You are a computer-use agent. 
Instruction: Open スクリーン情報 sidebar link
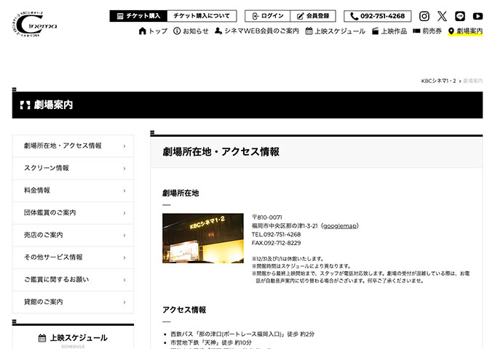(x=73, y=169)
